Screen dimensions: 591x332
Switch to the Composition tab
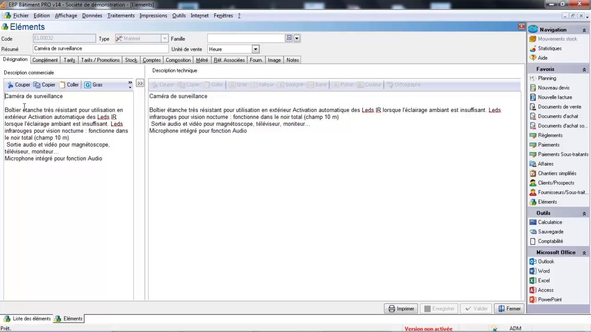[178, 60]
